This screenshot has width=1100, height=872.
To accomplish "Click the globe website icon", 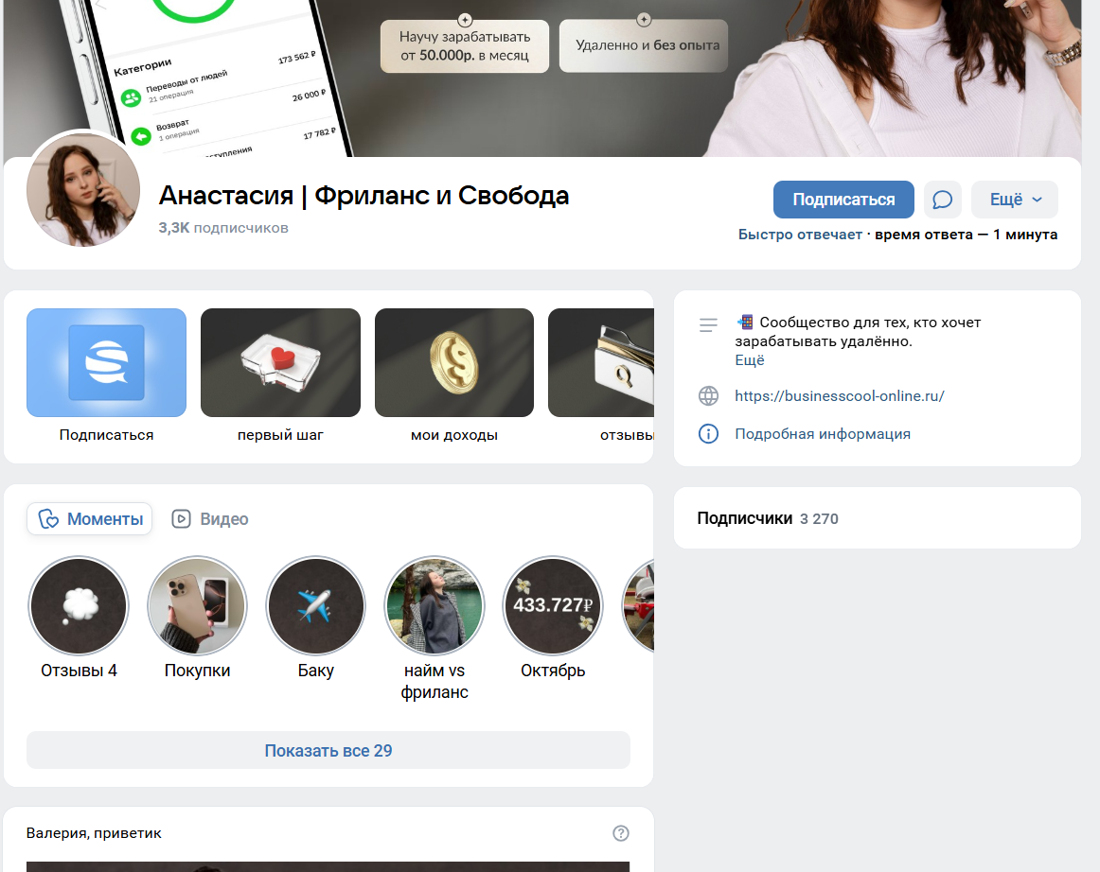I will [708, 396].
